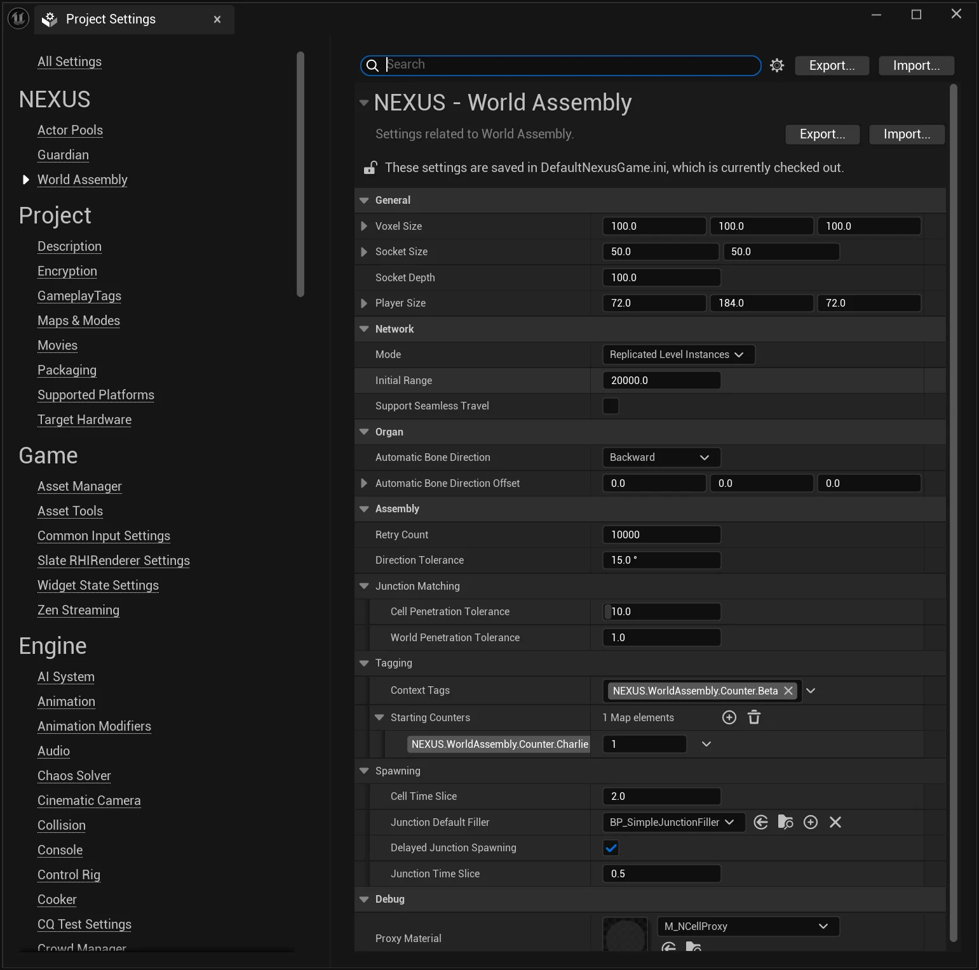Collapse the Debug section
The width and height of the screenshot is (979, 970).
coord(364,900)
